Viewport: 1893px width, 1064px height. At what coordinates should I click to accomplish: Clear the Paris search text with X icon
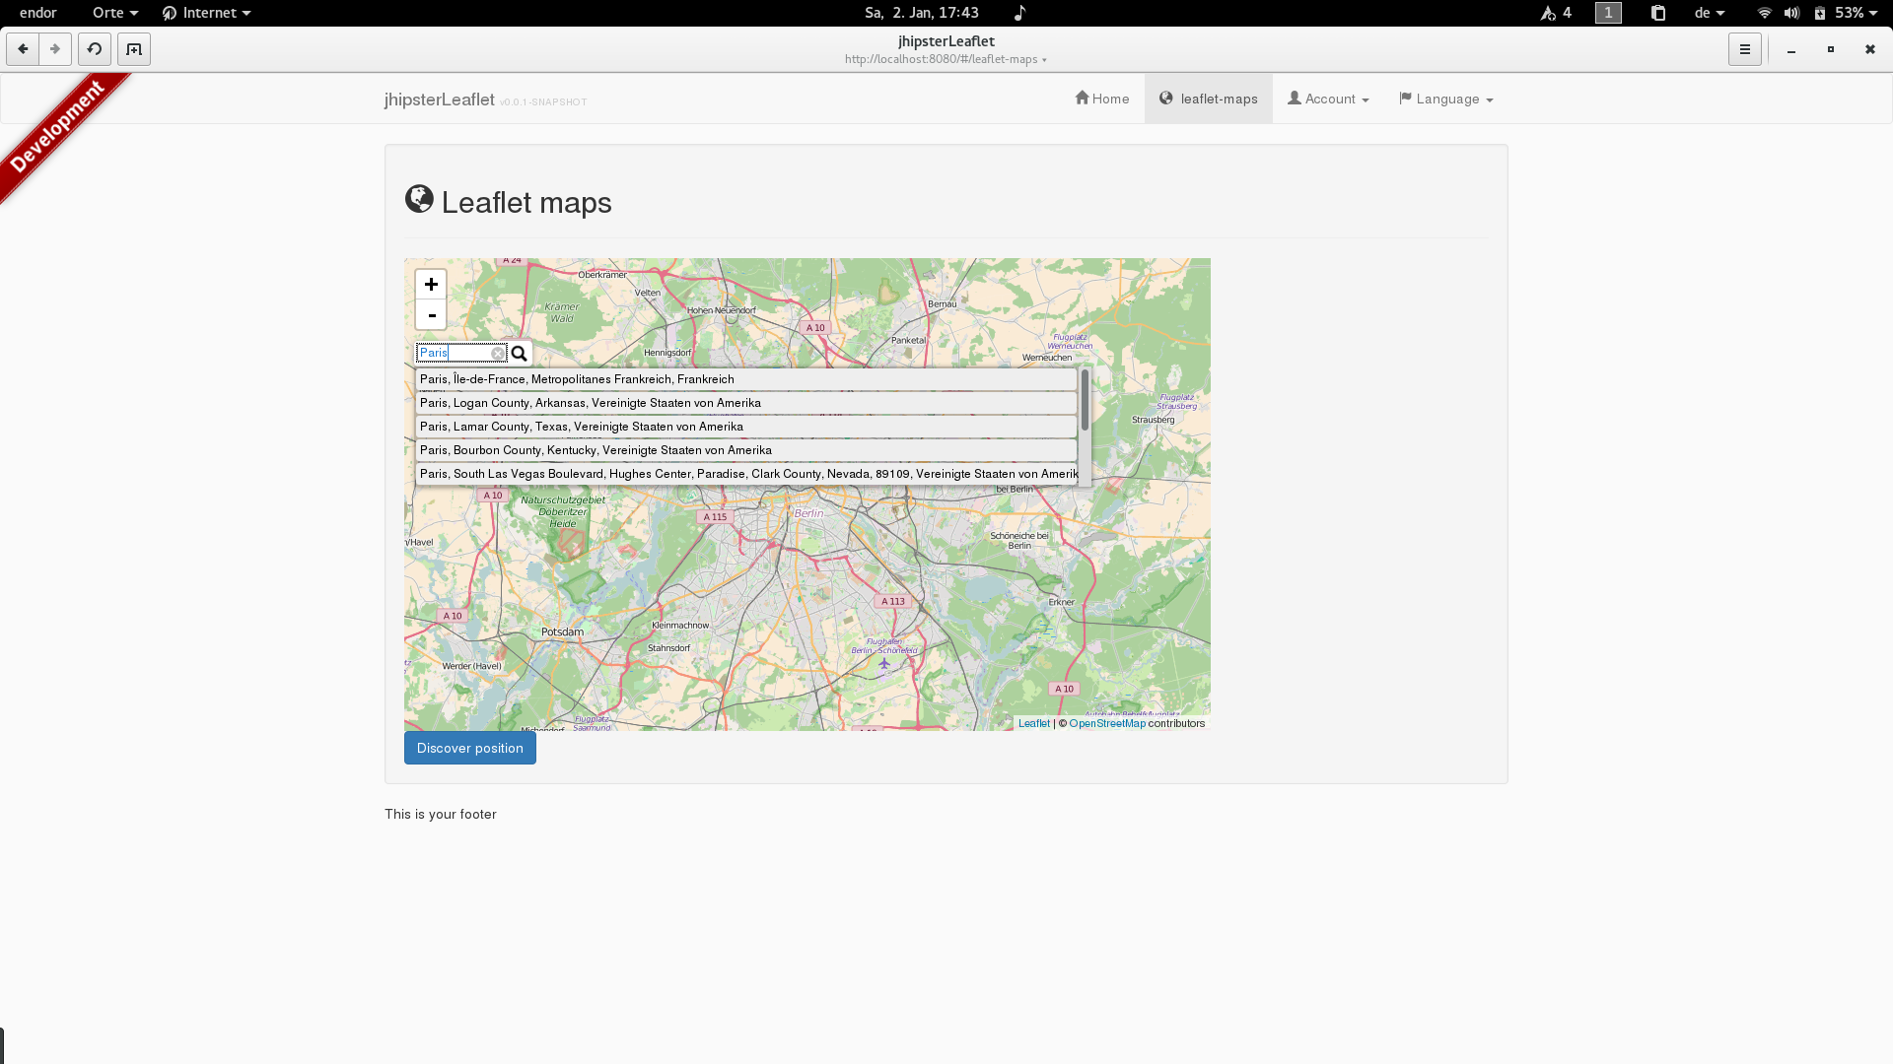tap(498, 354)
